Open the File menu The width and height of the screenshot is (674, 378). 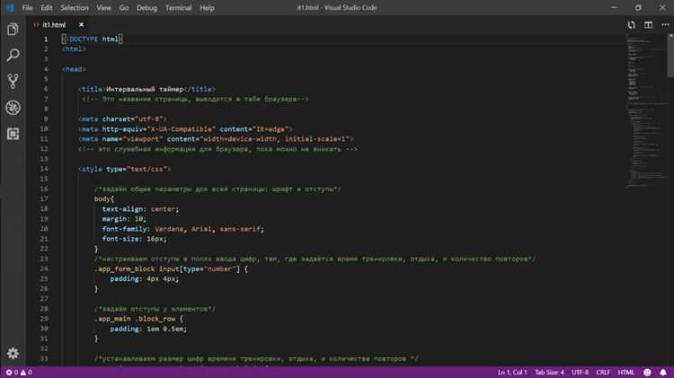(27, 8)
